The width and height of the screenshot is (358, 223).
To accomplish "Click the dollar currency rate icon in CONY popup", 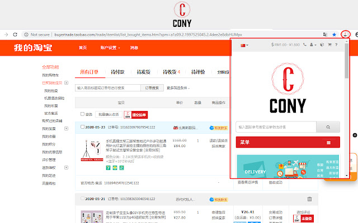I will tap(272, 45).
